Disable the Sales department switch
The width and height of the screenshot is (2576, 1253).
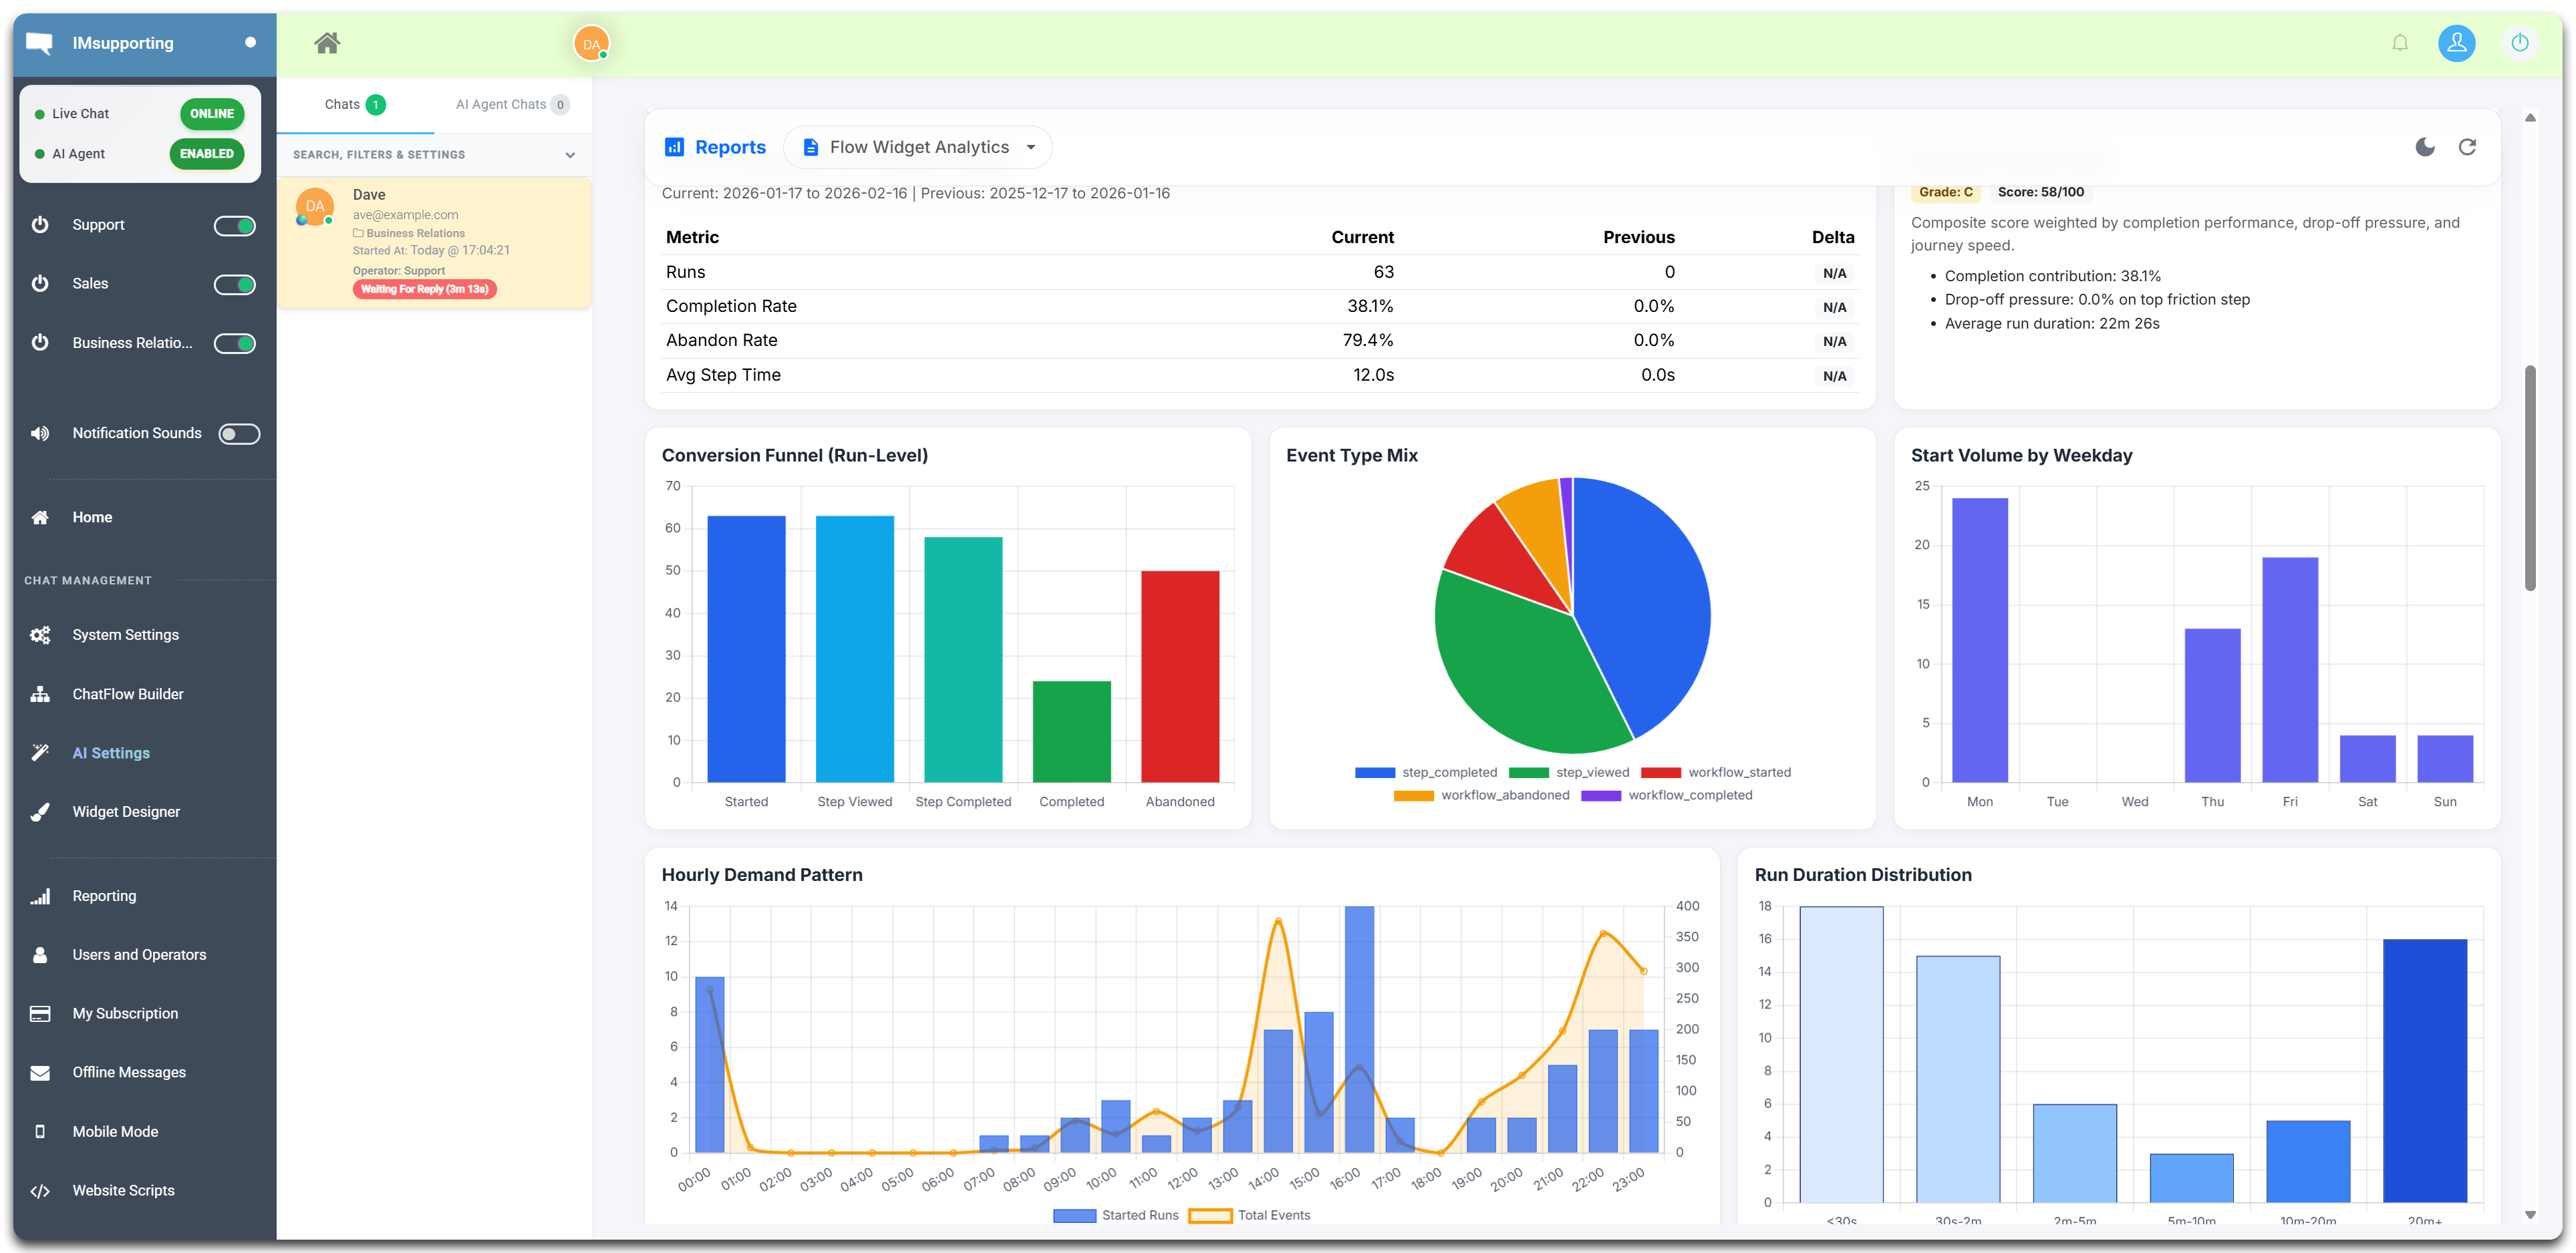(235, 285)
